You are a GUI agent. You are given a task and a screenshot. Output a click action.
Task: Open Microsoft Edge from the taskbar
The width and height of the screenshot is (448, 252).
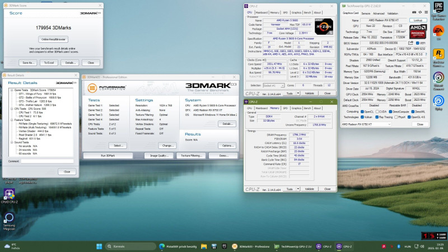pyautogui.click(x=162, y=246)
